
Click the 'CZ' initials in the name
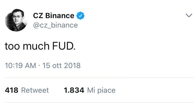[38, 16]
